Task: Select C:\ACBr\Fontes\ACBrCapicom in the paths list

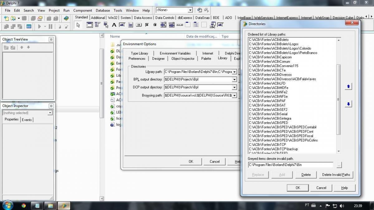Action: pyautogui.click(x=270, y=57)
